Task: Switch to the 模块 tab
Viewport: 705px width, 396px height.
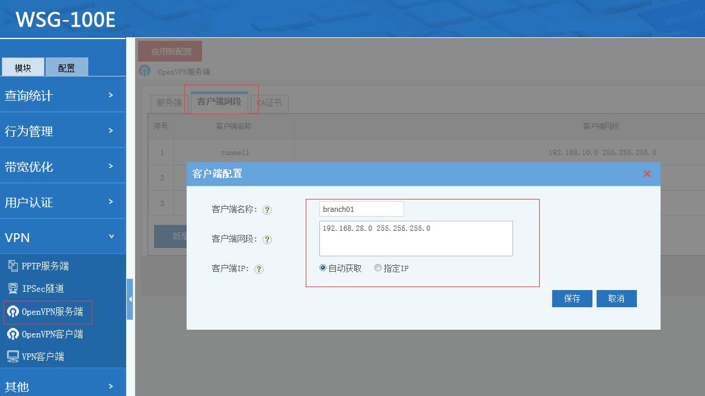Action: pyautogui.click(x=23, y=67)
